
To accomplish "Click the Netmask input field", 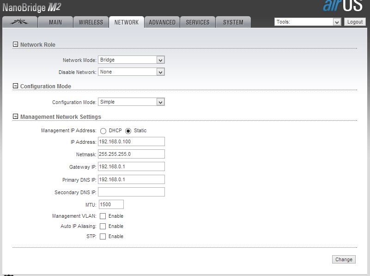I will (131, 154).
